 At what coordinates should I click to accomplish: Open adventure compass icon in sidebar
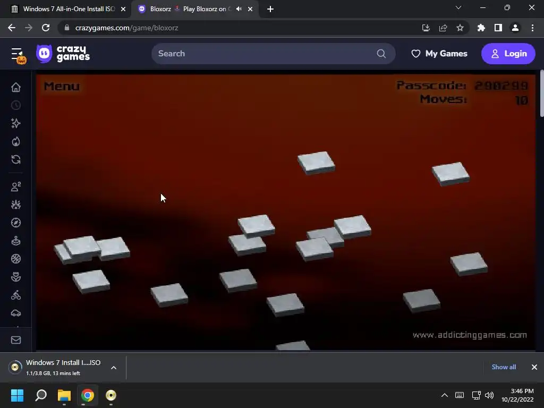pos(16,223)
